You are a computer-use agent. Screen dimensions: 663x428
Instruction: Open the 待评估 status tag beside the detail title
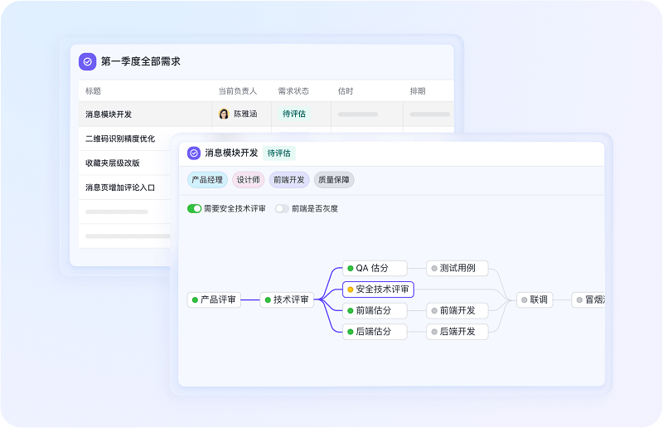(x=278, y=153)
